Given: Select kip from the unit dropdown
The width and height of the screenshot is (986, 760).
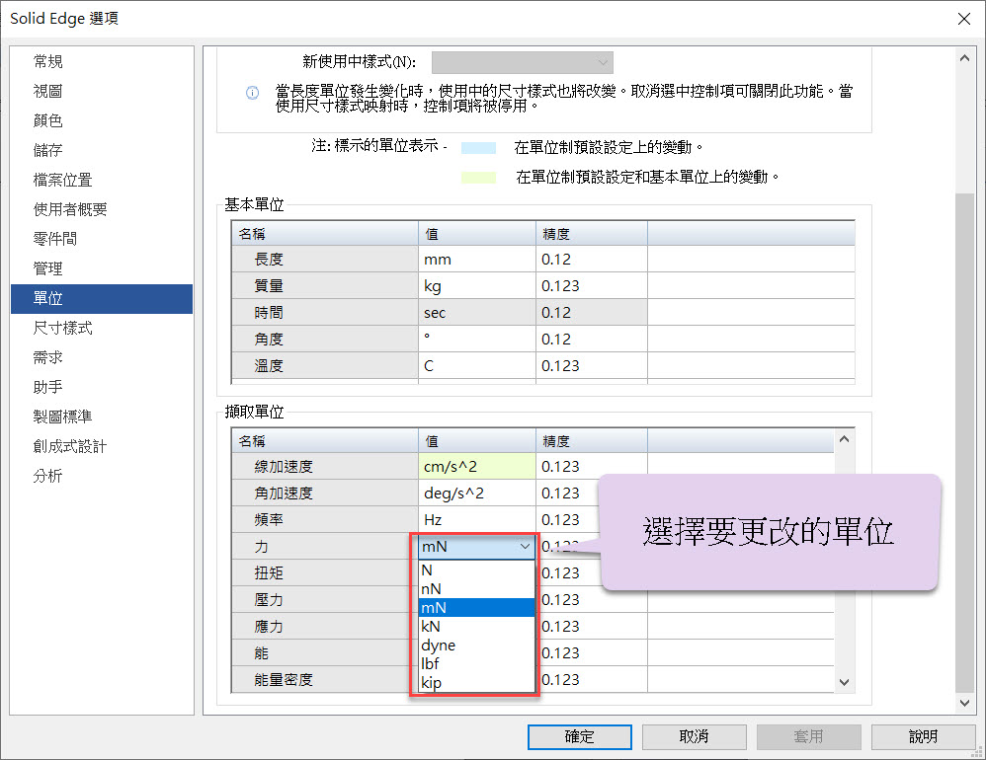Looking at the screenshot, I should [476, 682].
